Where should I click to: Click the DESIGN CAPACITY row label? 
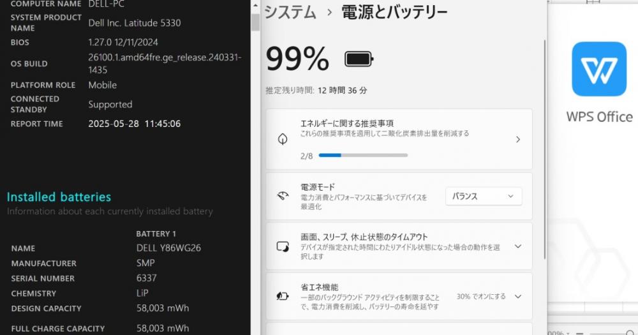(x=47, y=309)
